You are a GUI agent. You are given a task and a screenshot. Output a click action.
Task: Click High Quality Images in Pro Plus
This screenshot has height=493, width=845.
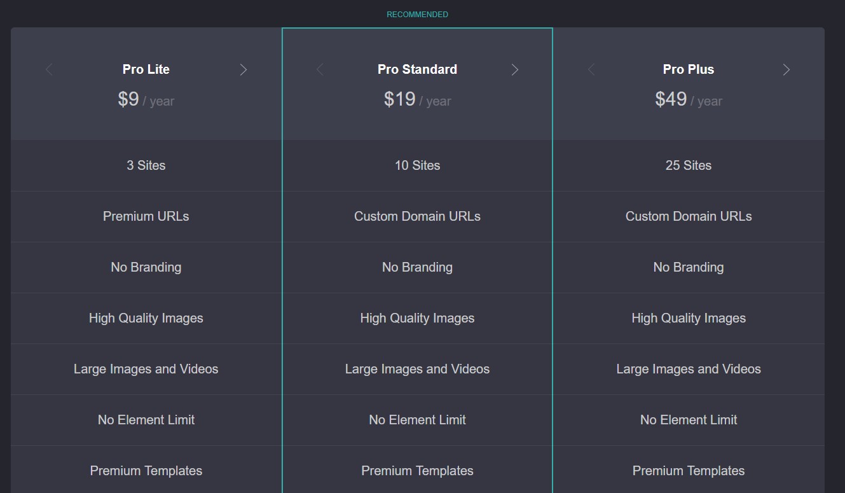[x=689, y=318]
